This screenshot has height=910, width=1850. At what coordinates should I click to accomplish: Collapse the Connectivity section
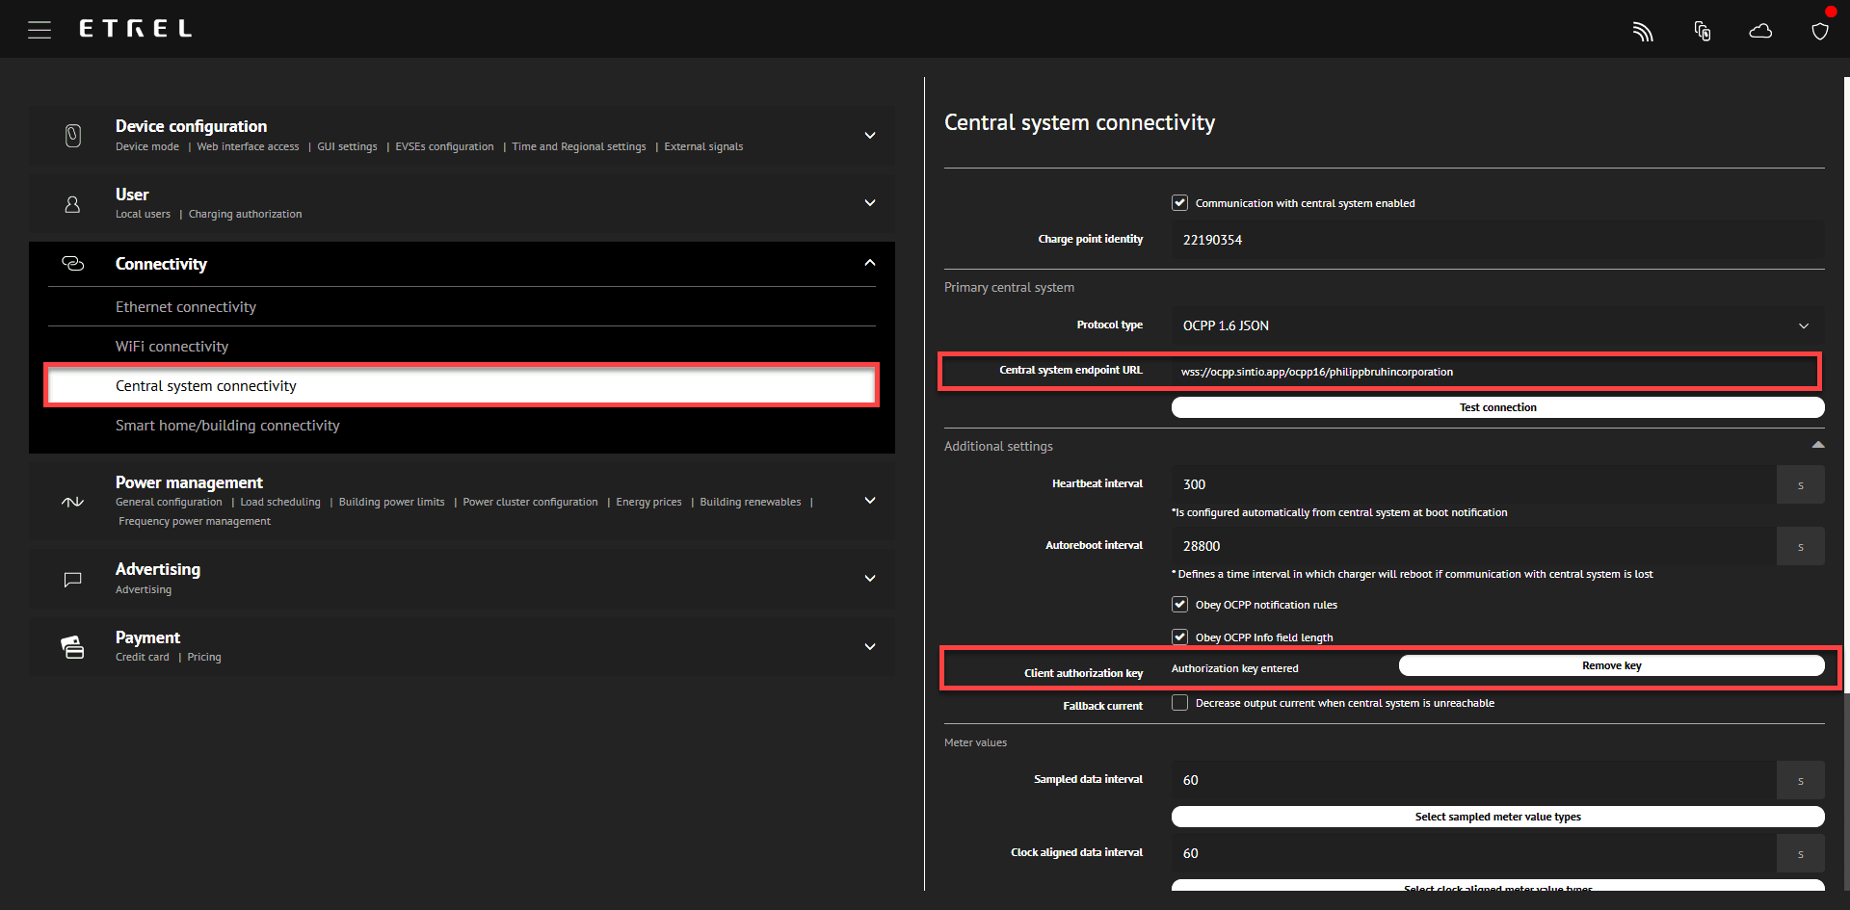pos(870,263)
